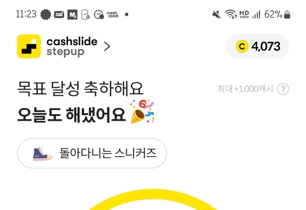Tap the purple sneaker icon
Screen dimensions: 306x210
[43, 153]
